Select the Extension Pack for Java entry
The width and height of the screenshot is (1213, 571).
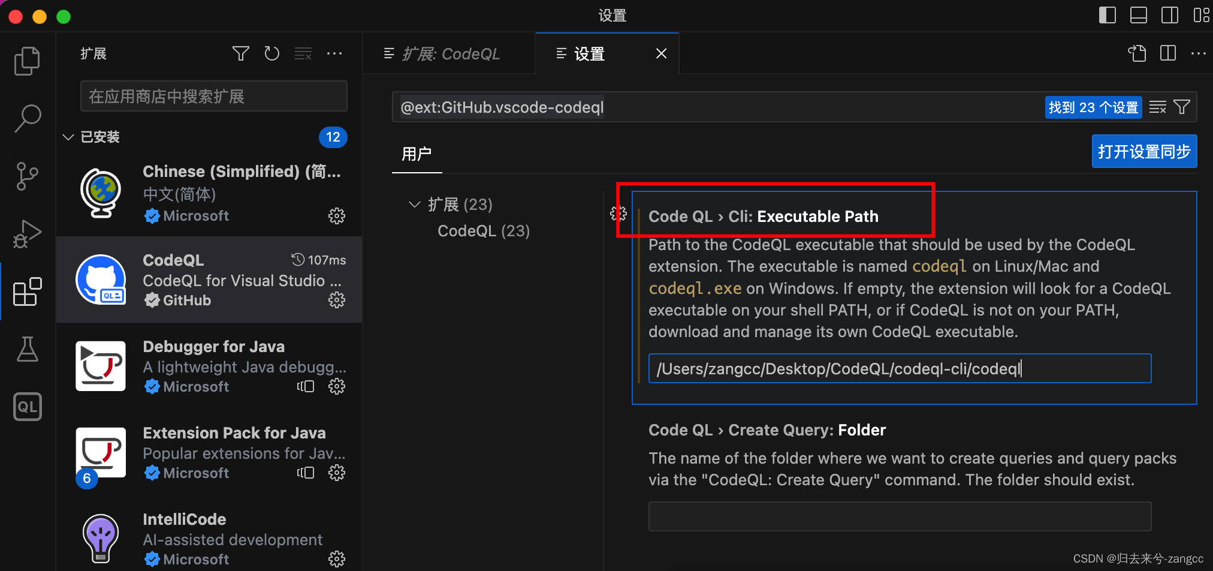pos(209,452)
